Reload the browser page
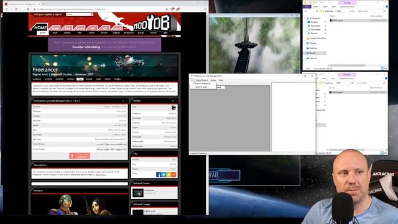Image resolution: width=398 pixels, height=224 pixels. point(16,9)
